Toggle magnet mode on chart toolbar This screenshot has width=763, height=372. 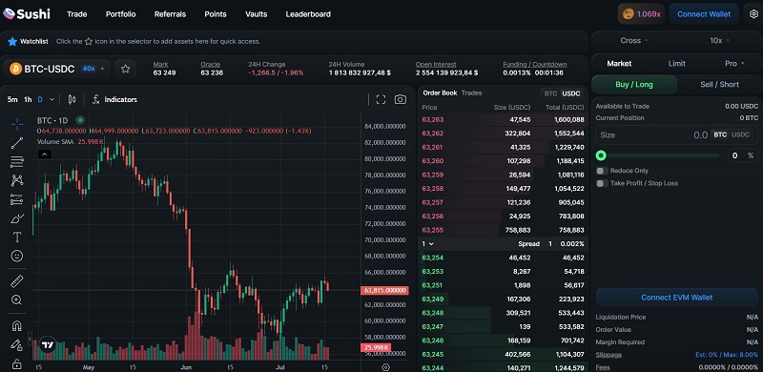click(x=17, y=326)
